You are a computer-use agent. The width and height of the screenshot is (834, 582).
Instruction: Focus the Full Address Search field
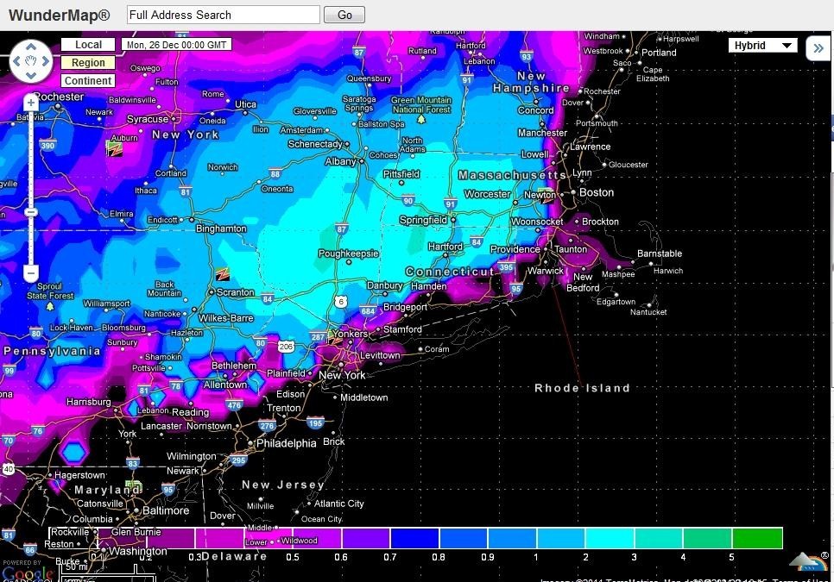tap(224, 15)
